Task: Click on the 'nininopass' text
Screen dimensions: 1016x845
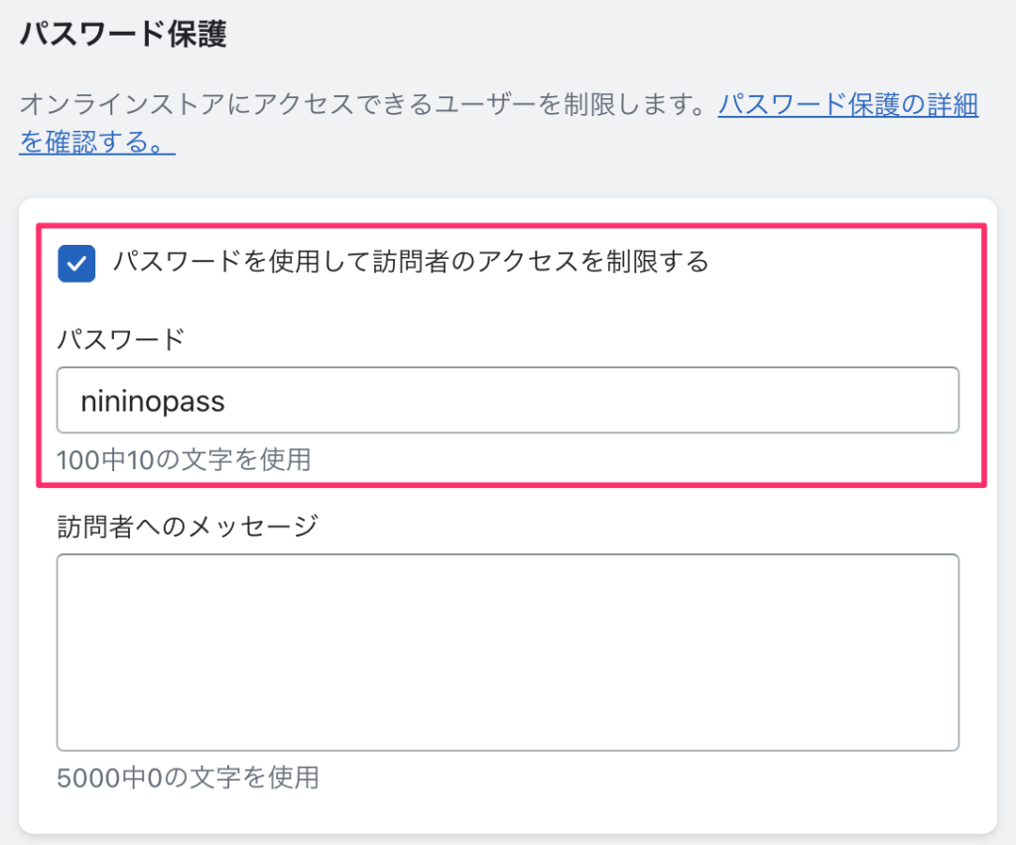Action: pos(153,401)
